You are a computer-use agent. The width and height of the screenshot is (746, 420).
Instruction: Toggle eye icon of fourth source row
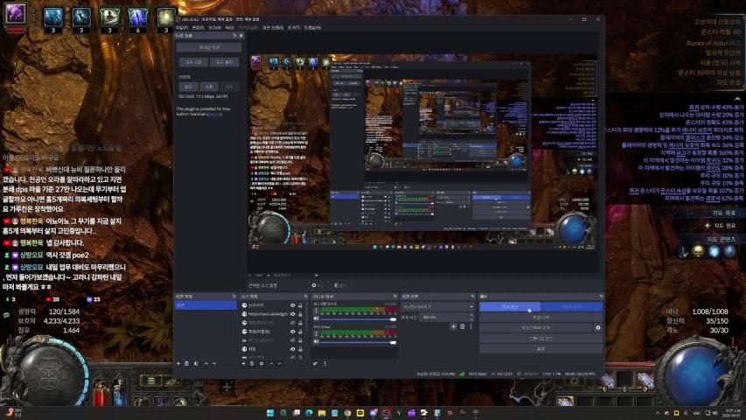tap(293, 332)
